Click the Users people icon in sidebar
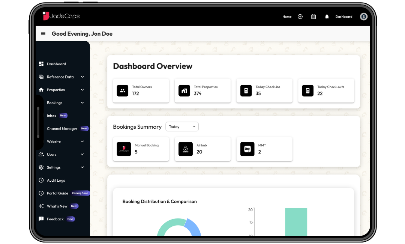Screen dimensions: 405x244 (x=41, y=154)
